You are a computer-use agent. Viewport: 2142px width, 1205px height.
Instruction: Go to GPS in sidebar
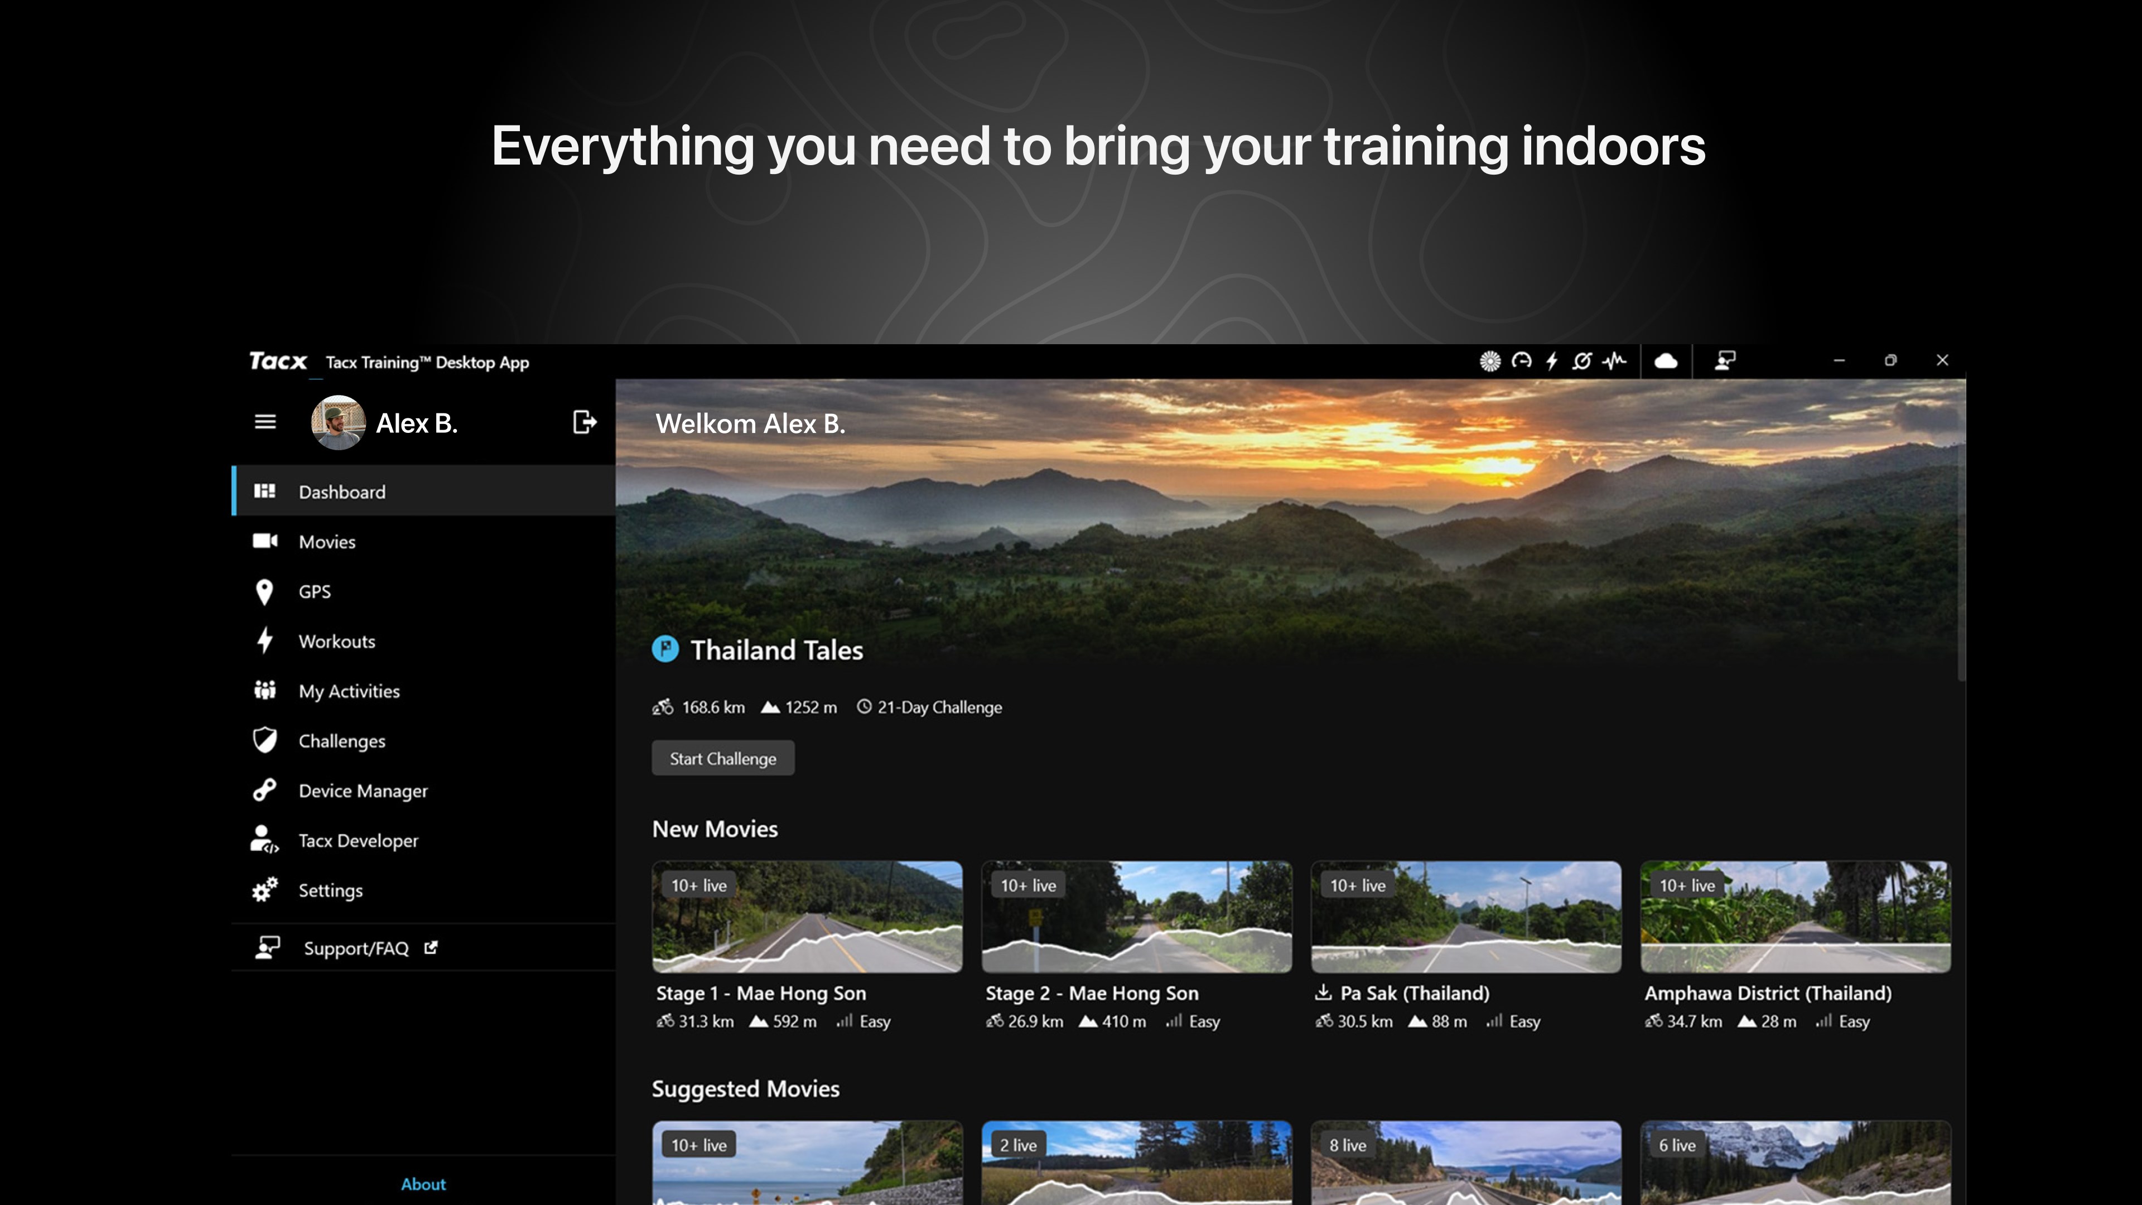pyautogui.click(x=424, y=591)
